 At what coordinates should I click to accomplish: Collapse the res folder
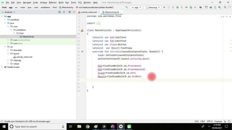(x=5, y=47)
